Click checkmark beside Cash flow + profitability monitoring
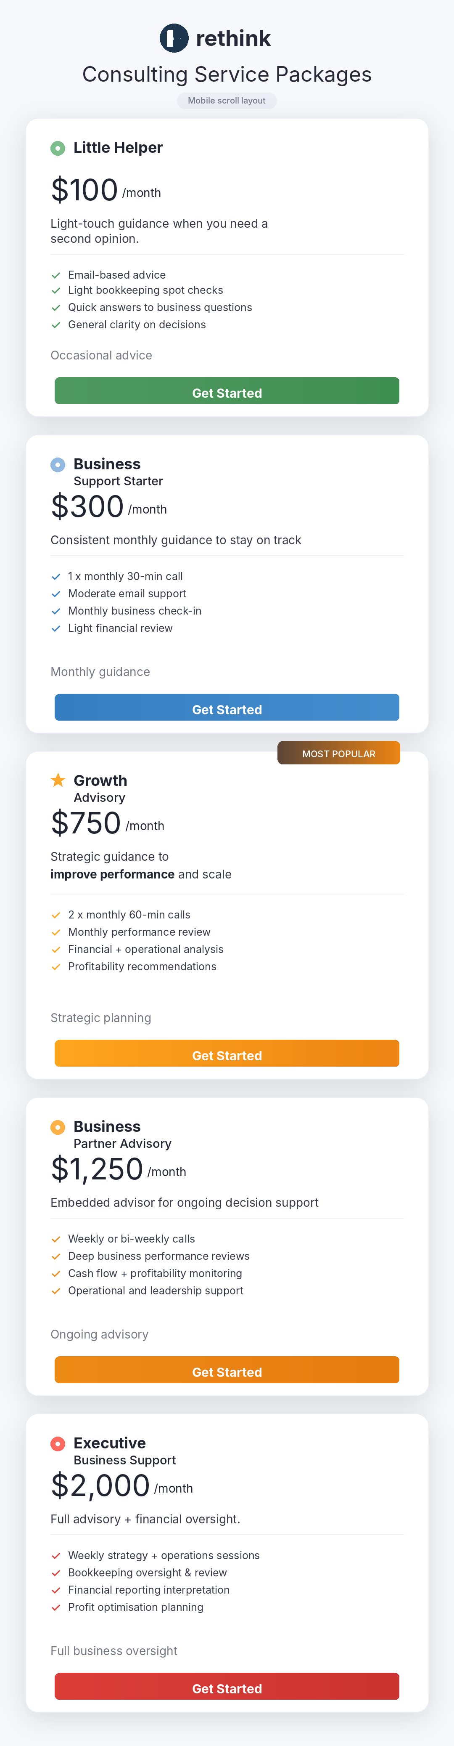The image size is (454, 1746). 56,1274
